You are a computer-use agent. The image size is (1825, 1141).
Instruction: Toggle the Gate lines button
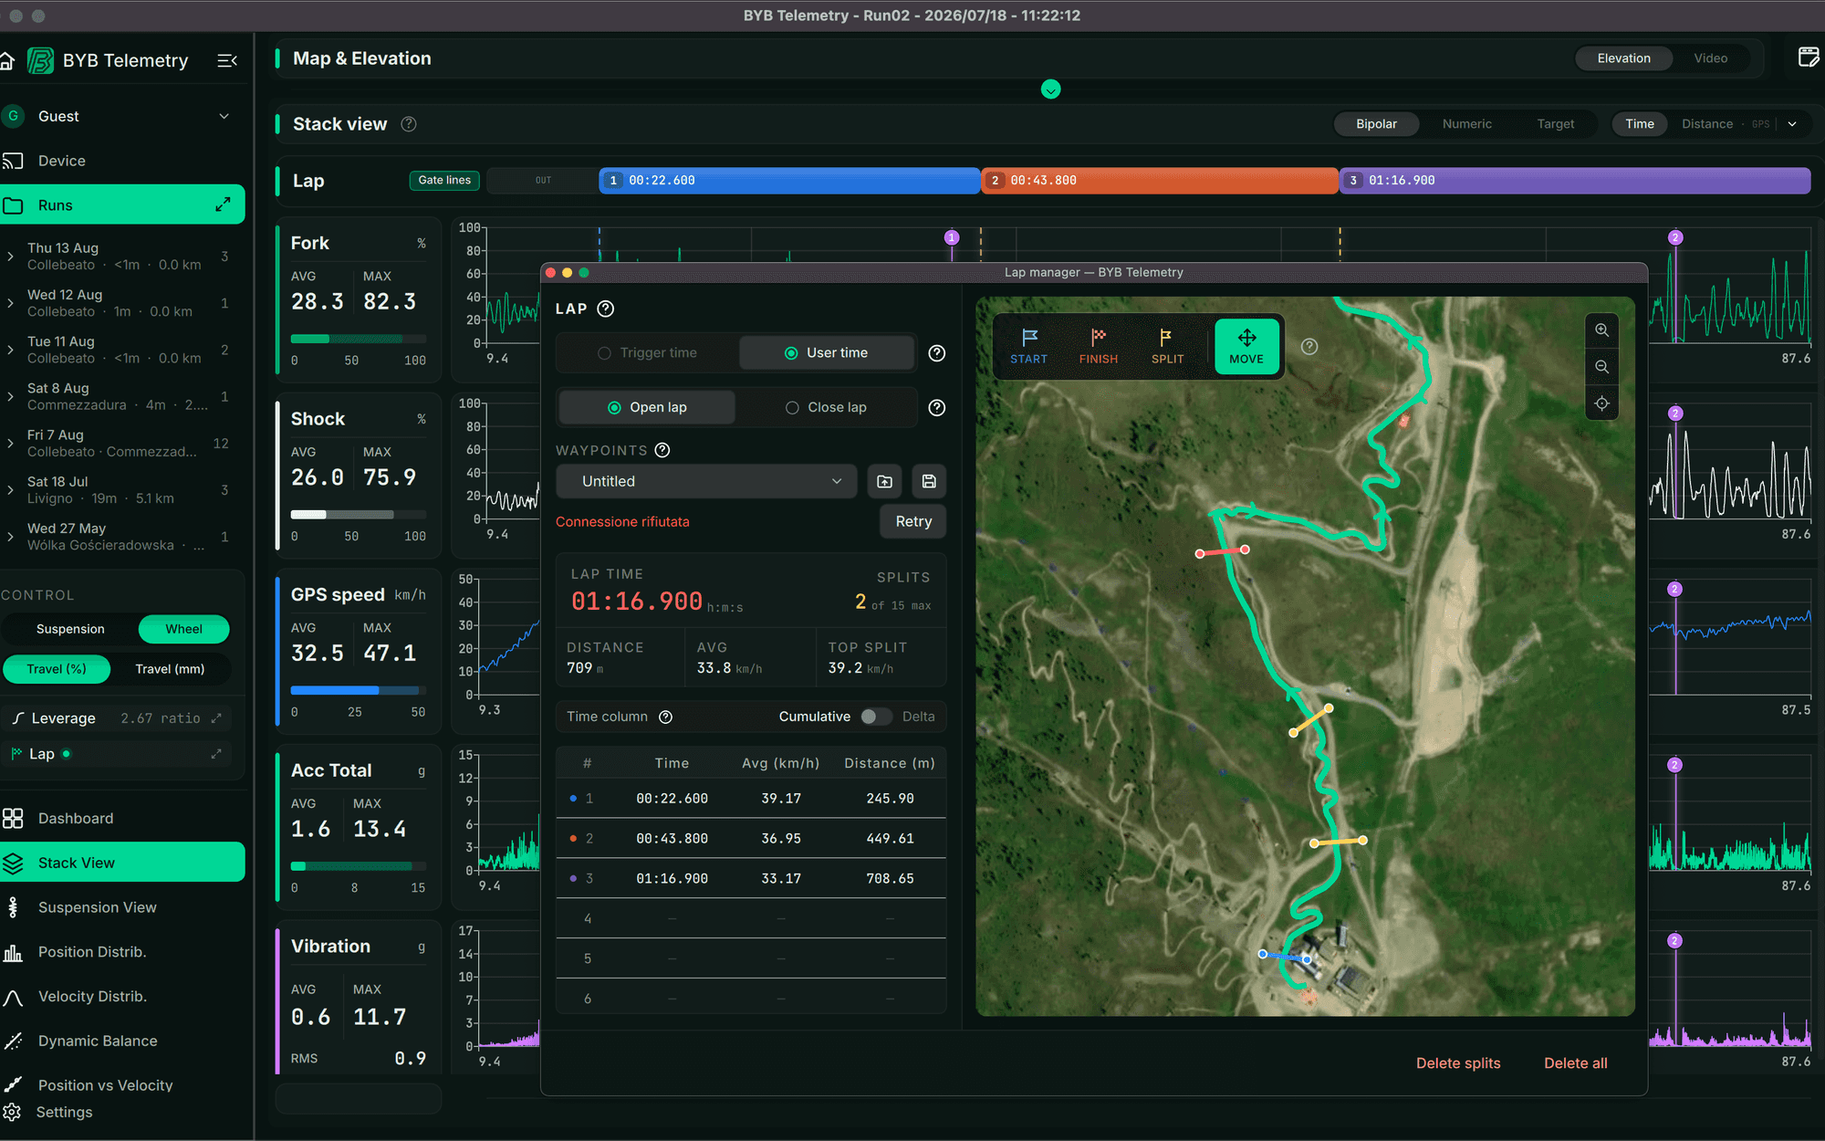[x=444, y=181]
